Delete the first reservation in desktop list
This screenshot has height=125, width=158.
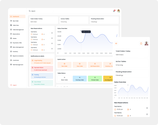pyautogui.click(x=52, y=33)
